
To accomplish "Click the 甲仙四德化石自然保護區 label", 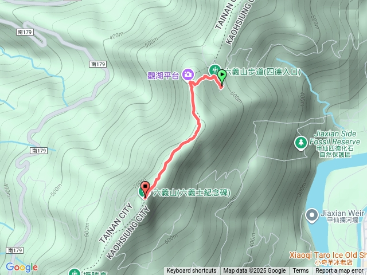I will (x=335, y=151).
